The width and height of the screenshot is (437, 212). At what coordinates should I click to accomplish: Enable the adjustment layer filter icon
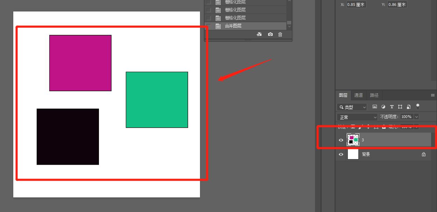click(x=383, y=107)
